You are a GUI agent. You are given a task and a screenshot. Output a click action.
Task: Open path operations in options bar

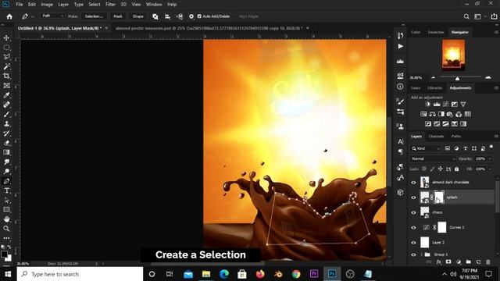pos(155,16)
